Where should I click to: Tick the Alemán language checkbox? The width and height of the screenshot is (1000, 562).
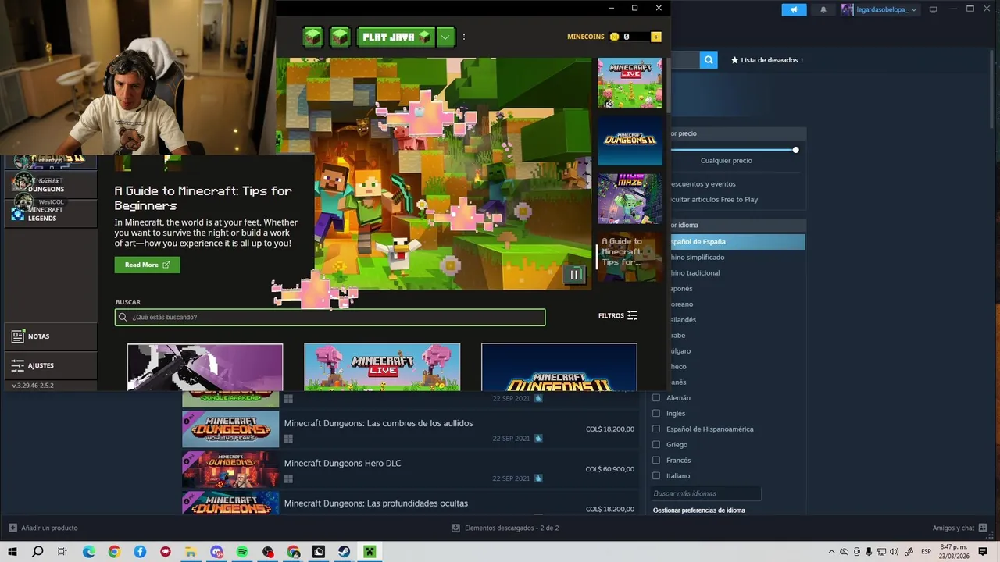pos(656,397)
